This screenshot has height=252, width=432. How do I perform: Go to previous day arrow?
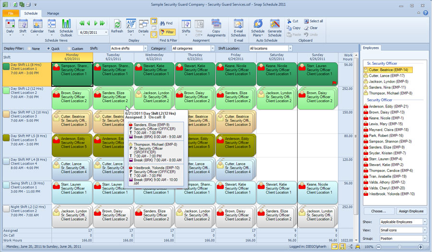point(88,24)
